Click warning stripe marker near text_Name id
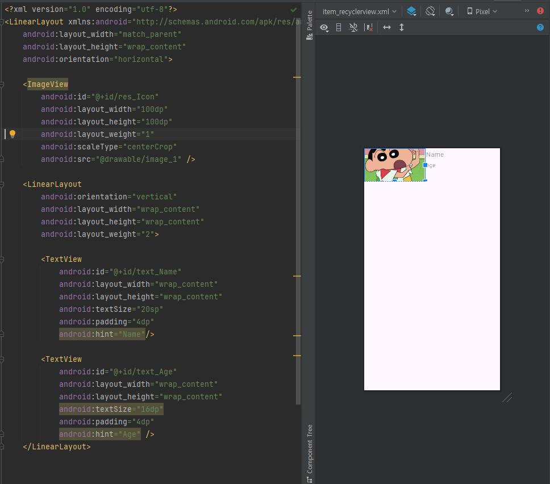This screenshot has height=484, width=550. click(297, 277)
